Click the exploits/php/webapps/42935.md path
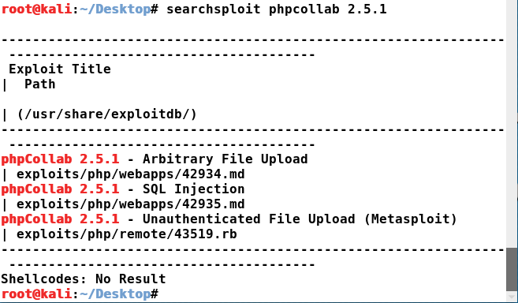 coord(131,204)
